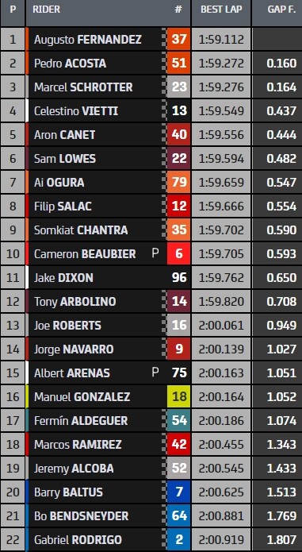
Task: Click the GAP F. column header
Action: click(281, 10)
